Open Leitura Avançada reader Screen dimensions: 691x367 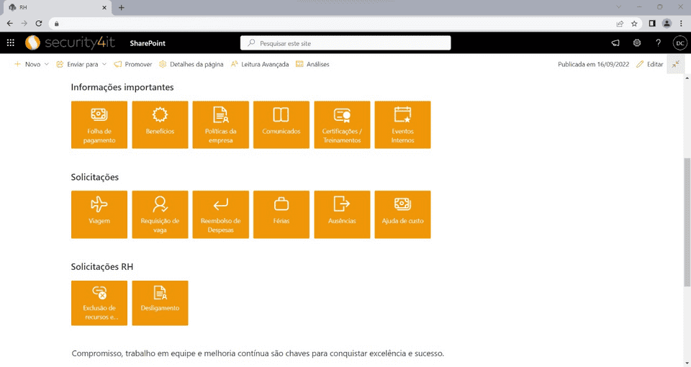[x=260, y=64]
